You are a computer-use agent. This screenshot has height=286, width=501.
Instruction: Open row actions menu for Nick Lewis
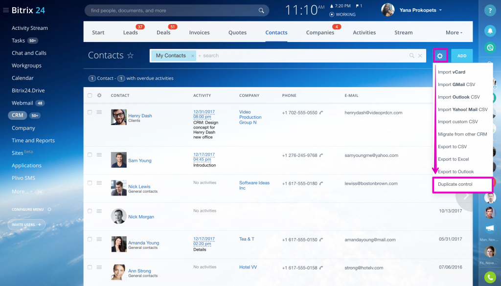[99, 183]
